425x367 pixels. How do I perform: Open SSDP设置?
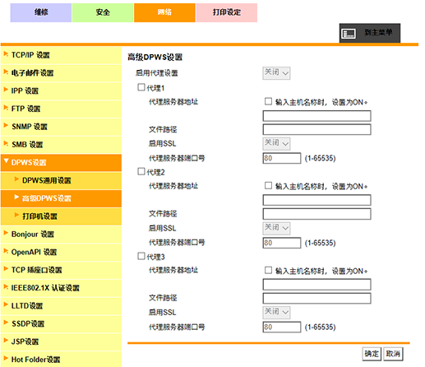61,324
